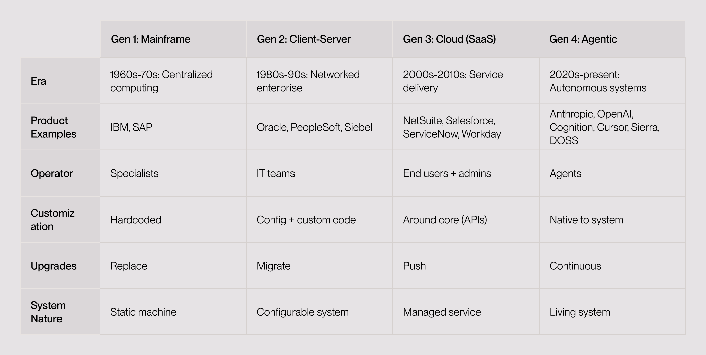Click the Upgrades row label
This screenshot has height=355, width=706.
(x=53, y=266)
